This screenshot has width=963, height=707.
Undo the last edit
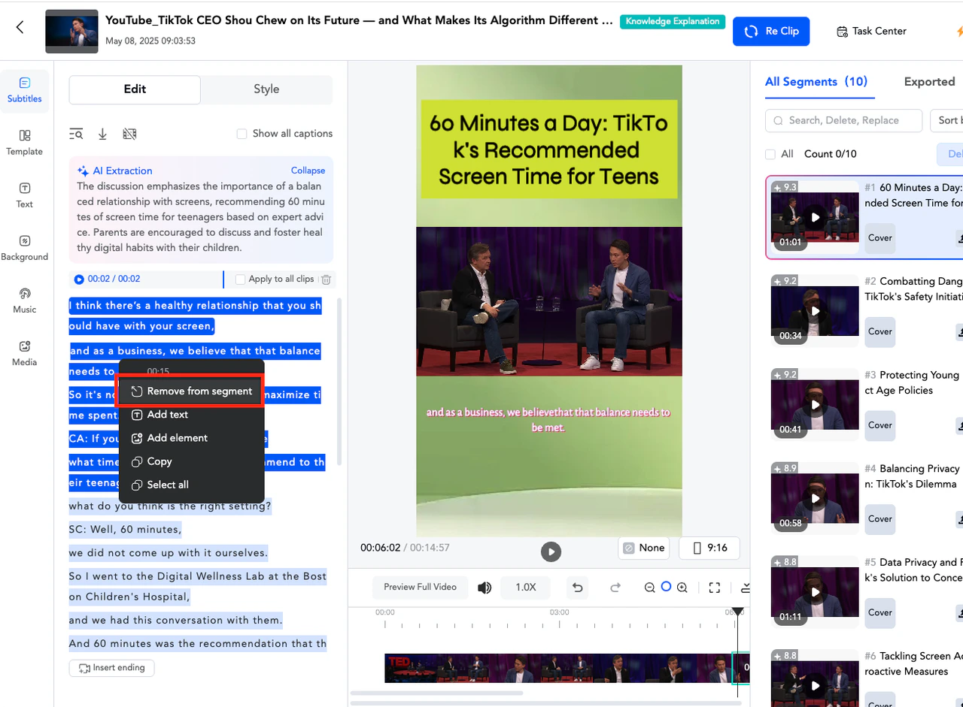click(x=578, y=588)
